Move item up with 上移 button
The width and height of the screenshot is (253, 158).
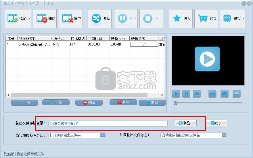pyautogui.click(x=24, y=102)
